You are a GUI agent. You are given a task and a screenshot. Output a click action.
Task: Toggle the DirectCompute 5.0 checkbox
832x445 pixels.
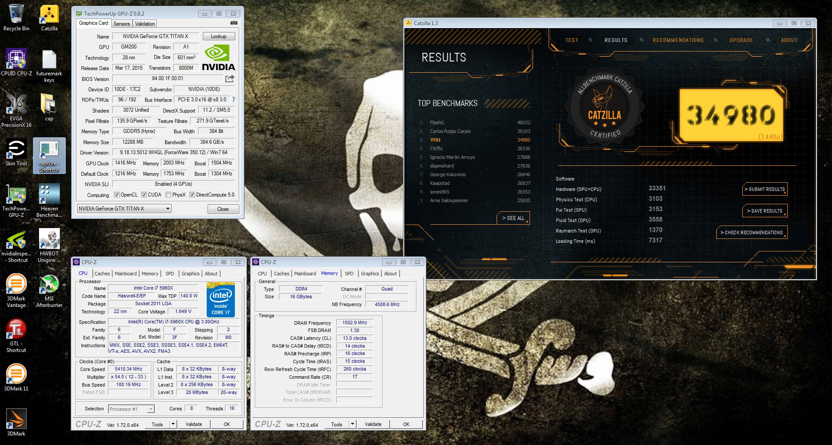[x=192, y=195]
